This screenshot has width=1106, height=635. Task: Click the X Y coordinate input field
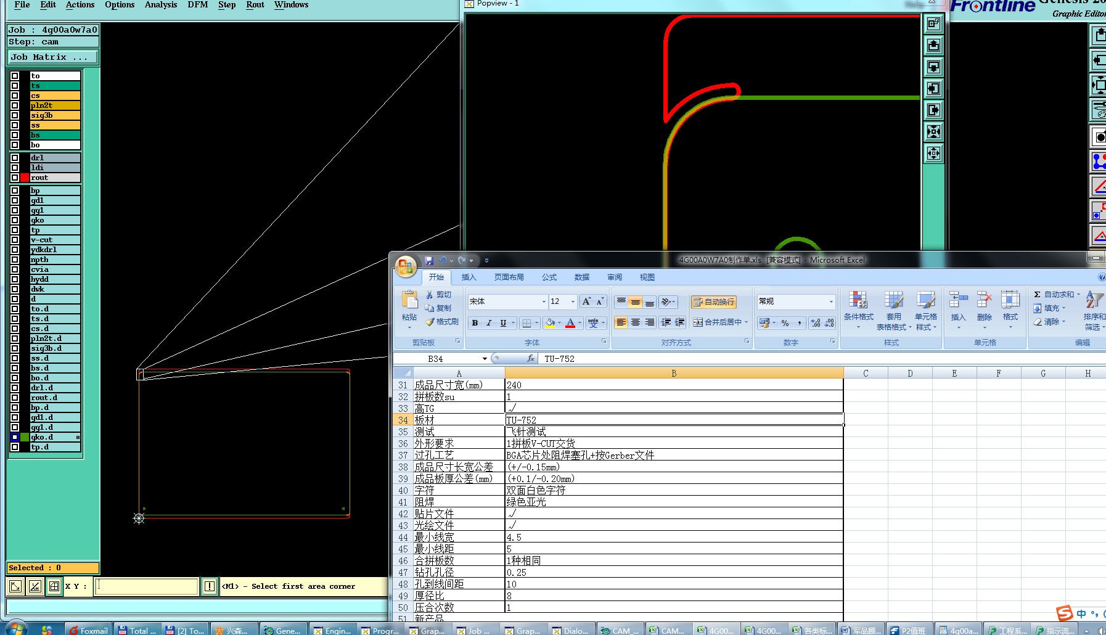point(146,586)
